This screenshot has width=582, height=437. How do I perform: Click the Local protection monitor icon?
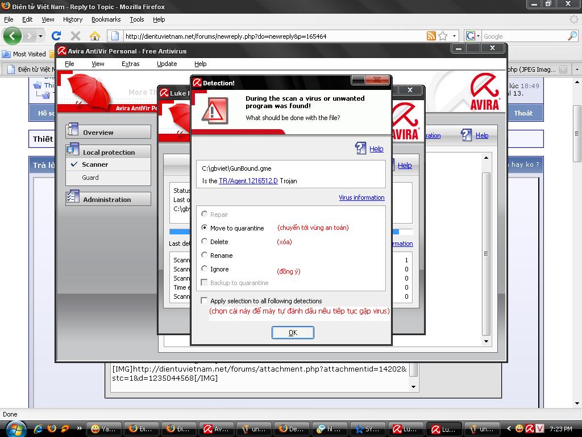(x=72, y=150)
